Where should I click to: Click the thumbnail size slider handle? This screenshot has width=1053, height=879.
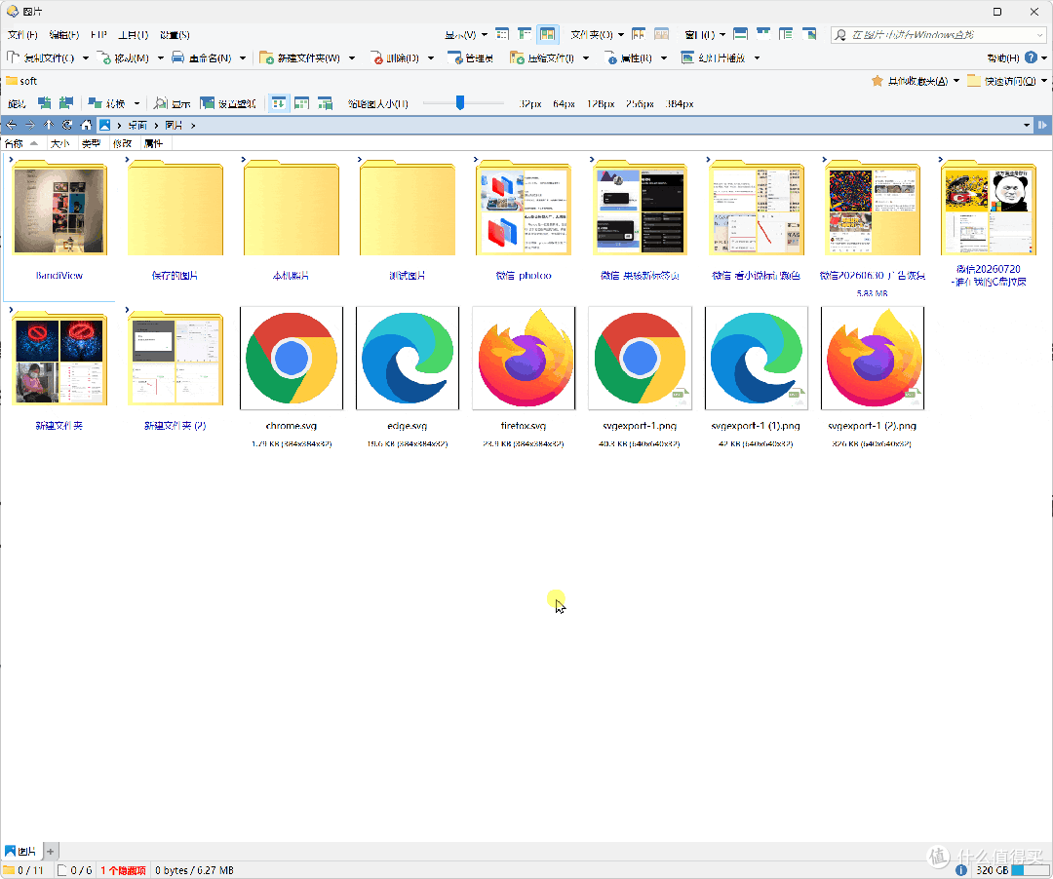460,102
